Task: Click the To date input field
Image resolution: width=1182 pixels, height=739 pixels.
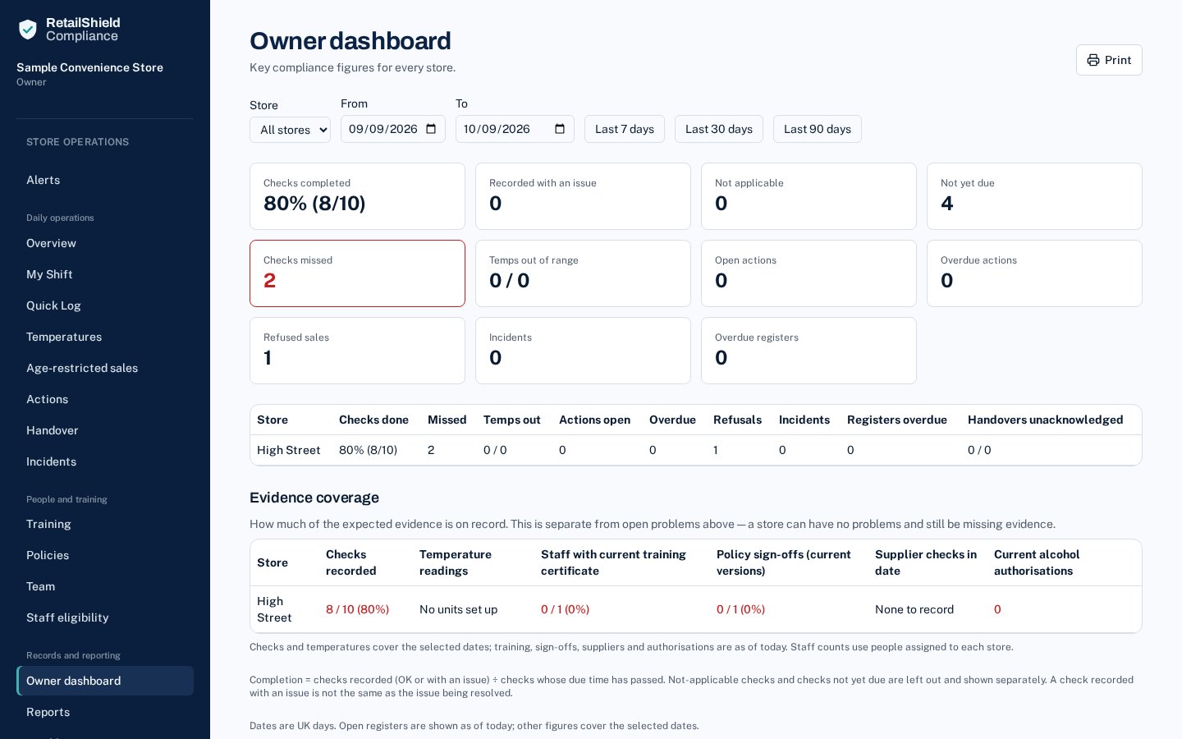Action: point(515,129)
